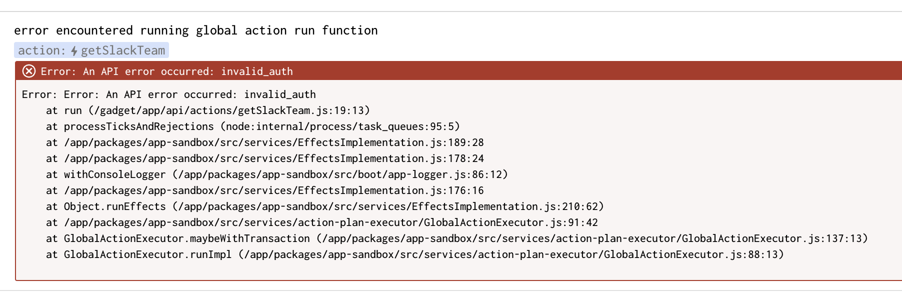Open the getSlackTeam action name
Viewport: 902px width, 296px height.
123,50
